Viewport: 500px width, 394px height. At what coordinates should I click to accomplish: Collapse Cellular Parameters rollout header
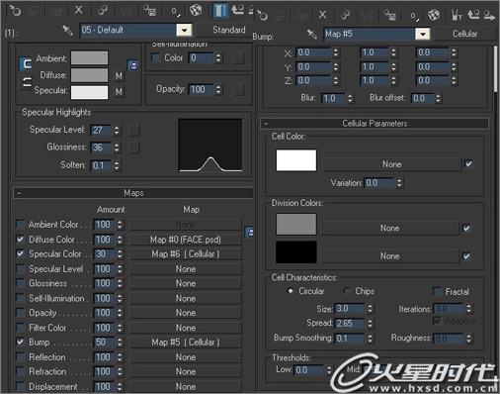(x=375, y=124)
